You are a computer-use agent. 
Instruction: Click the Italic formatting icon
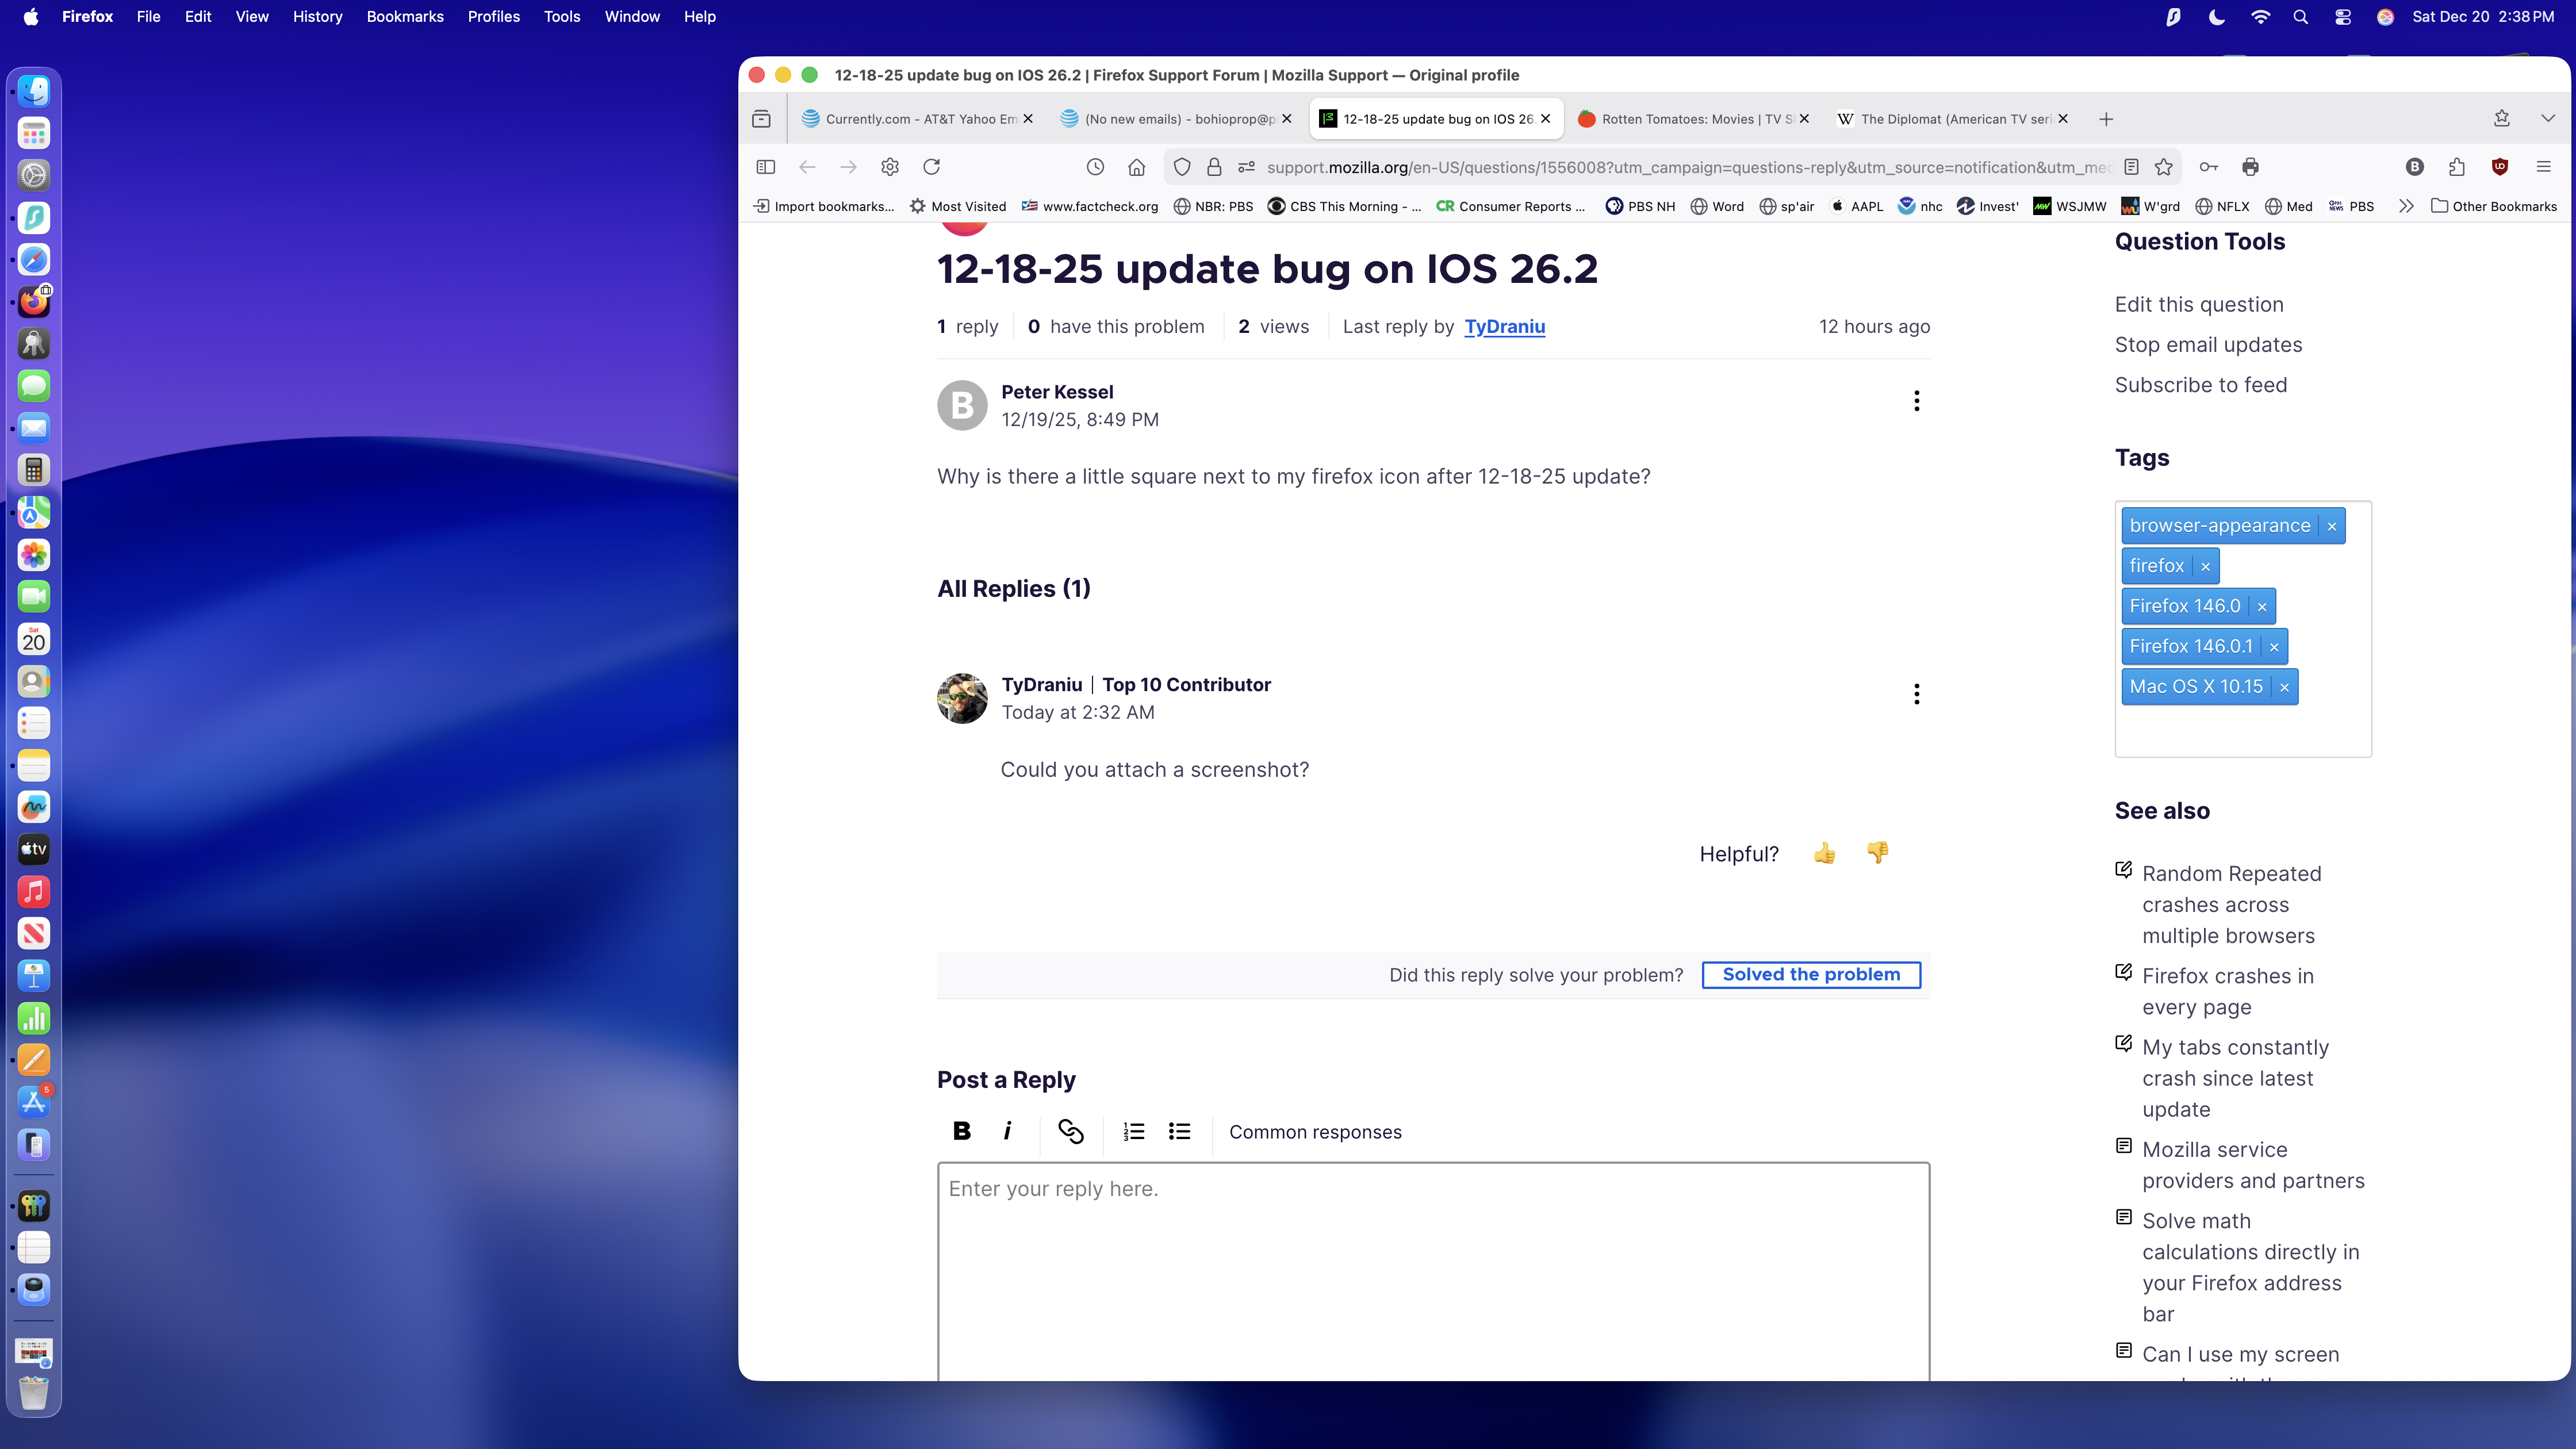tap(1007, 1131)
